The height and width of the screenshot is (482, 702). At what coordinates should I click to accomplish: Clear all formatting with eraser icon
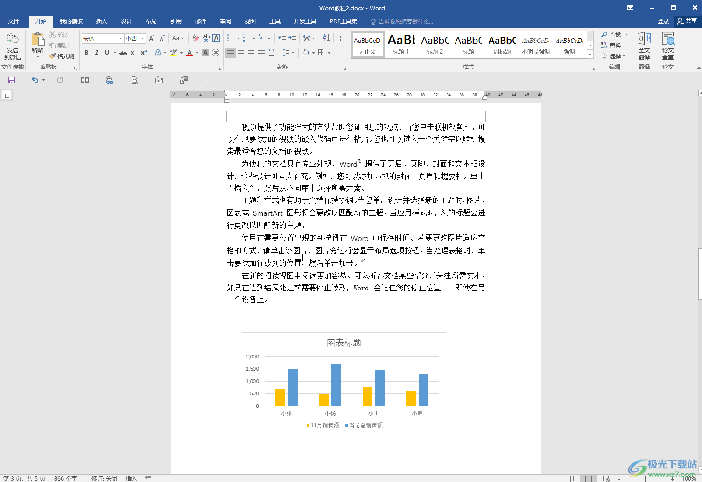pyautogui.click(x=196, y=38)
